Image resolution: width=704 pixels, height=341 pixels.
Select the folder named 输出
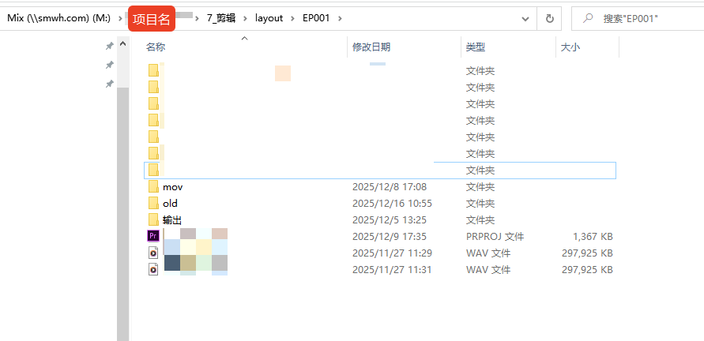click(172, 220)
